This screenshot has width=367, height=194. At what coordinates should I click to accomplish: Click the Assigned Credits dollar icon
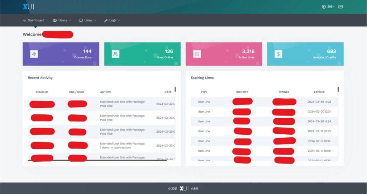[x=278, y=54]
